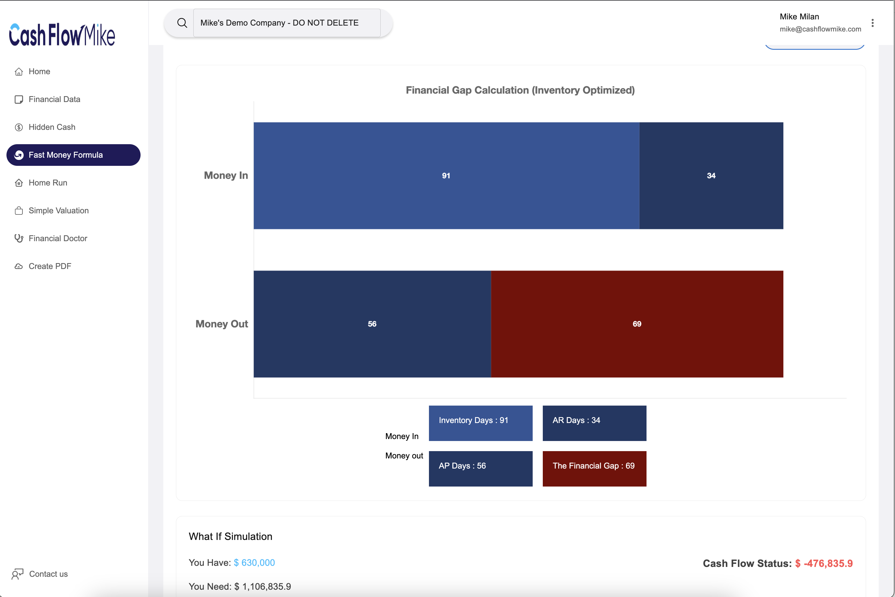Open Simple Valuation via its briefcase icon
Screen dimensions: 895x597
[x=19, y=210]
